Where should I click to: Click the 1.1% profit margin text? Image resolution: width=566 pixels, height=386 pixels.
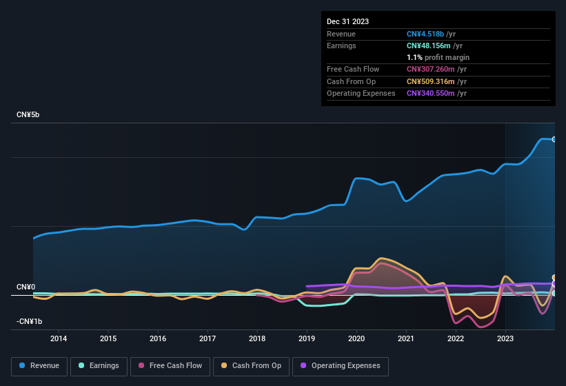pyautogui.click(x=438, y=57)
